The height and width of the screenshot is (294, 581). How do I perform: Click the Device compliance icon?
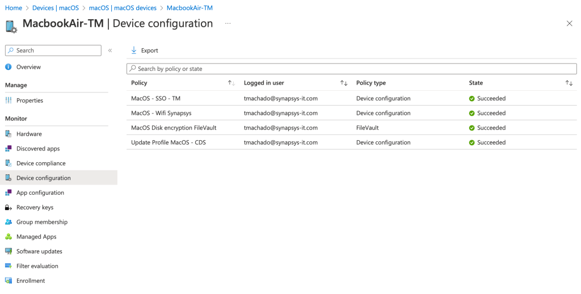[9, 163]
